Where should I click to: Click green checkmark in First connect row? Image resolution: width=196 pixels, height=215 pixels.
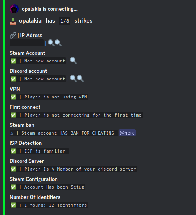coord(13,115)
